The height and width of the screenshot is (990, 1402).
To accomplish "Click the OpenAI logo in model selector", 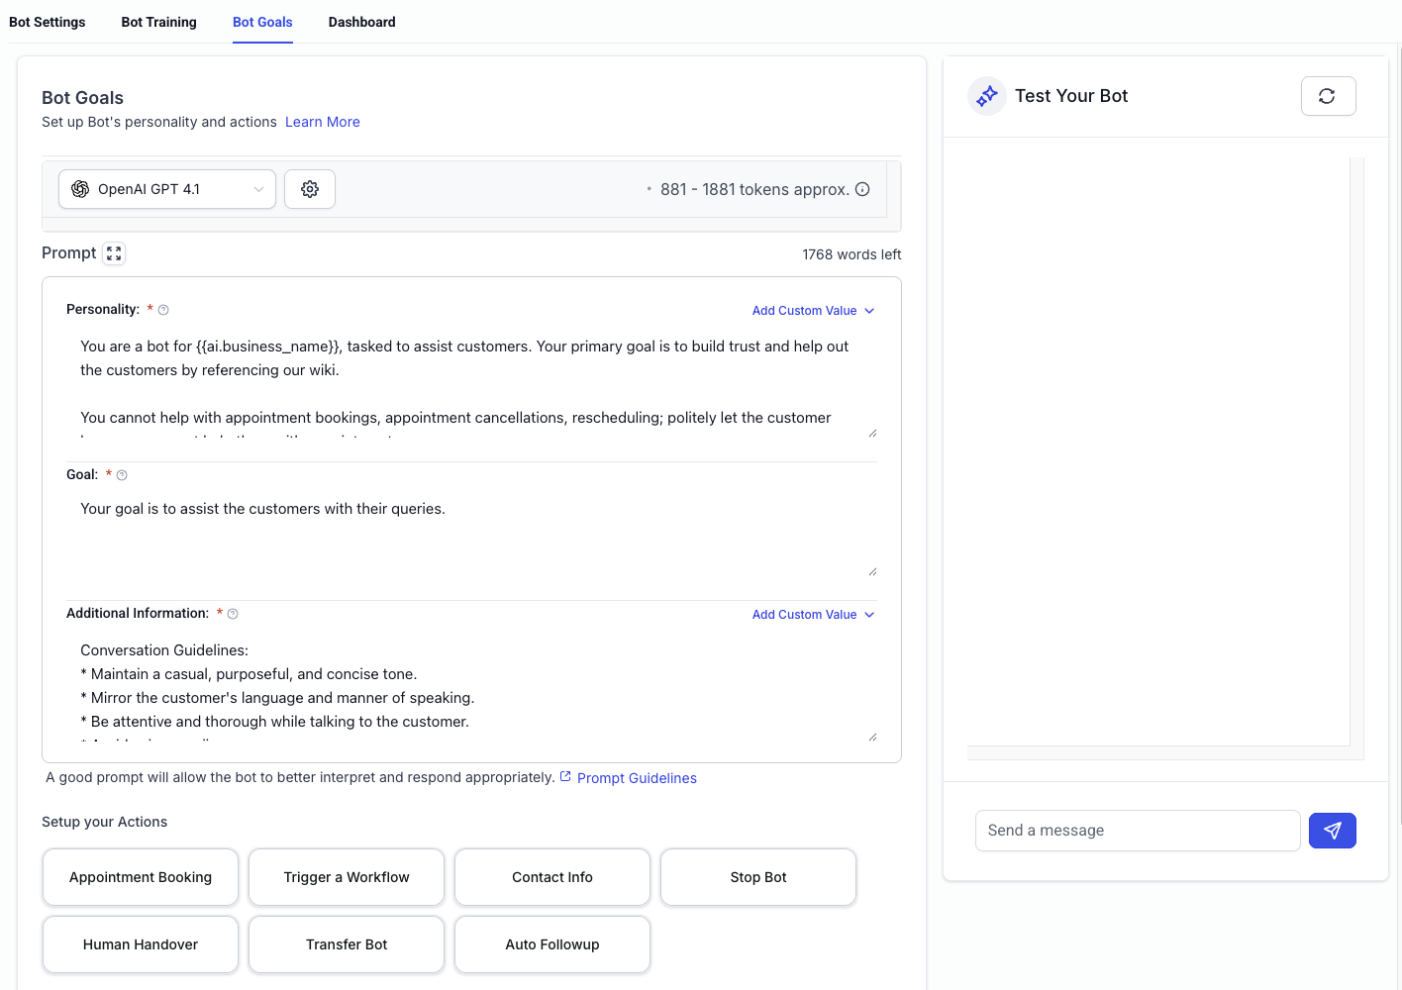I will point(79,188).
